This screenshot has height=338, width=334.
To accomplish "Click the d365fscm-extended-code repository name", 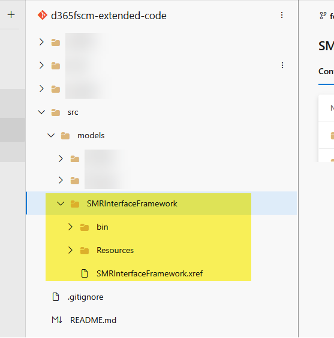I will [109, 16].
